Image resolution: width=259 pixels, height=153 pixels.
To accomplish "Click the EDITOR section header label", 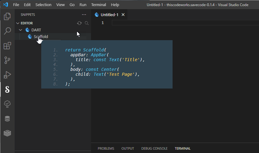I will point(27,23).
